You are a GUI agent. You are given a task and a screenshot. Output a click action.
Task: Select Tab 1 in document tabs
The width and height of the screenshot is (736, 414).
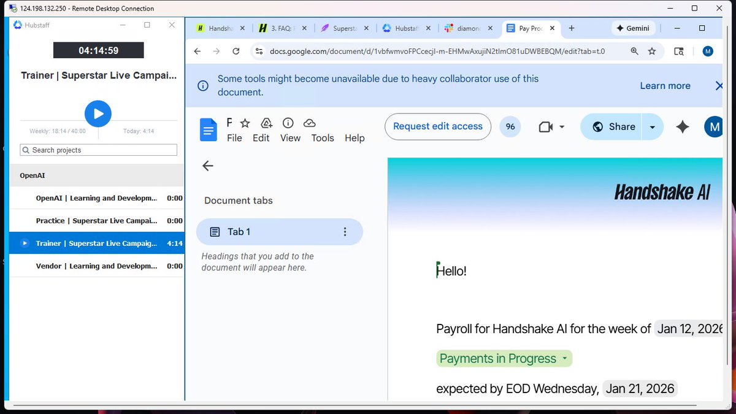point(280,232)
